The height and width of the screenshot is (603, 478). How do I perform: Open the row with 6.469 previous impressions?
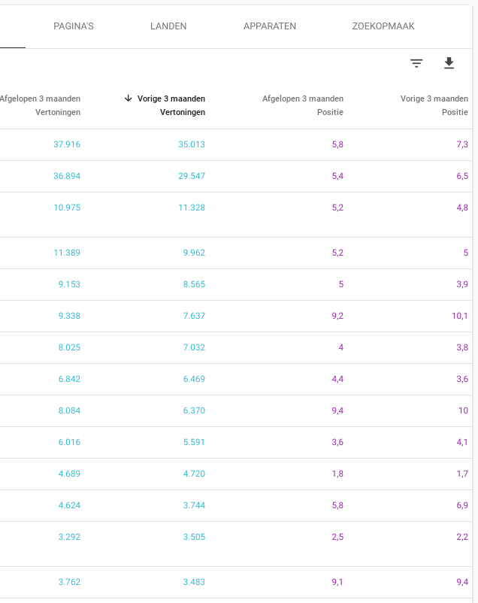(x=236, y=379)
